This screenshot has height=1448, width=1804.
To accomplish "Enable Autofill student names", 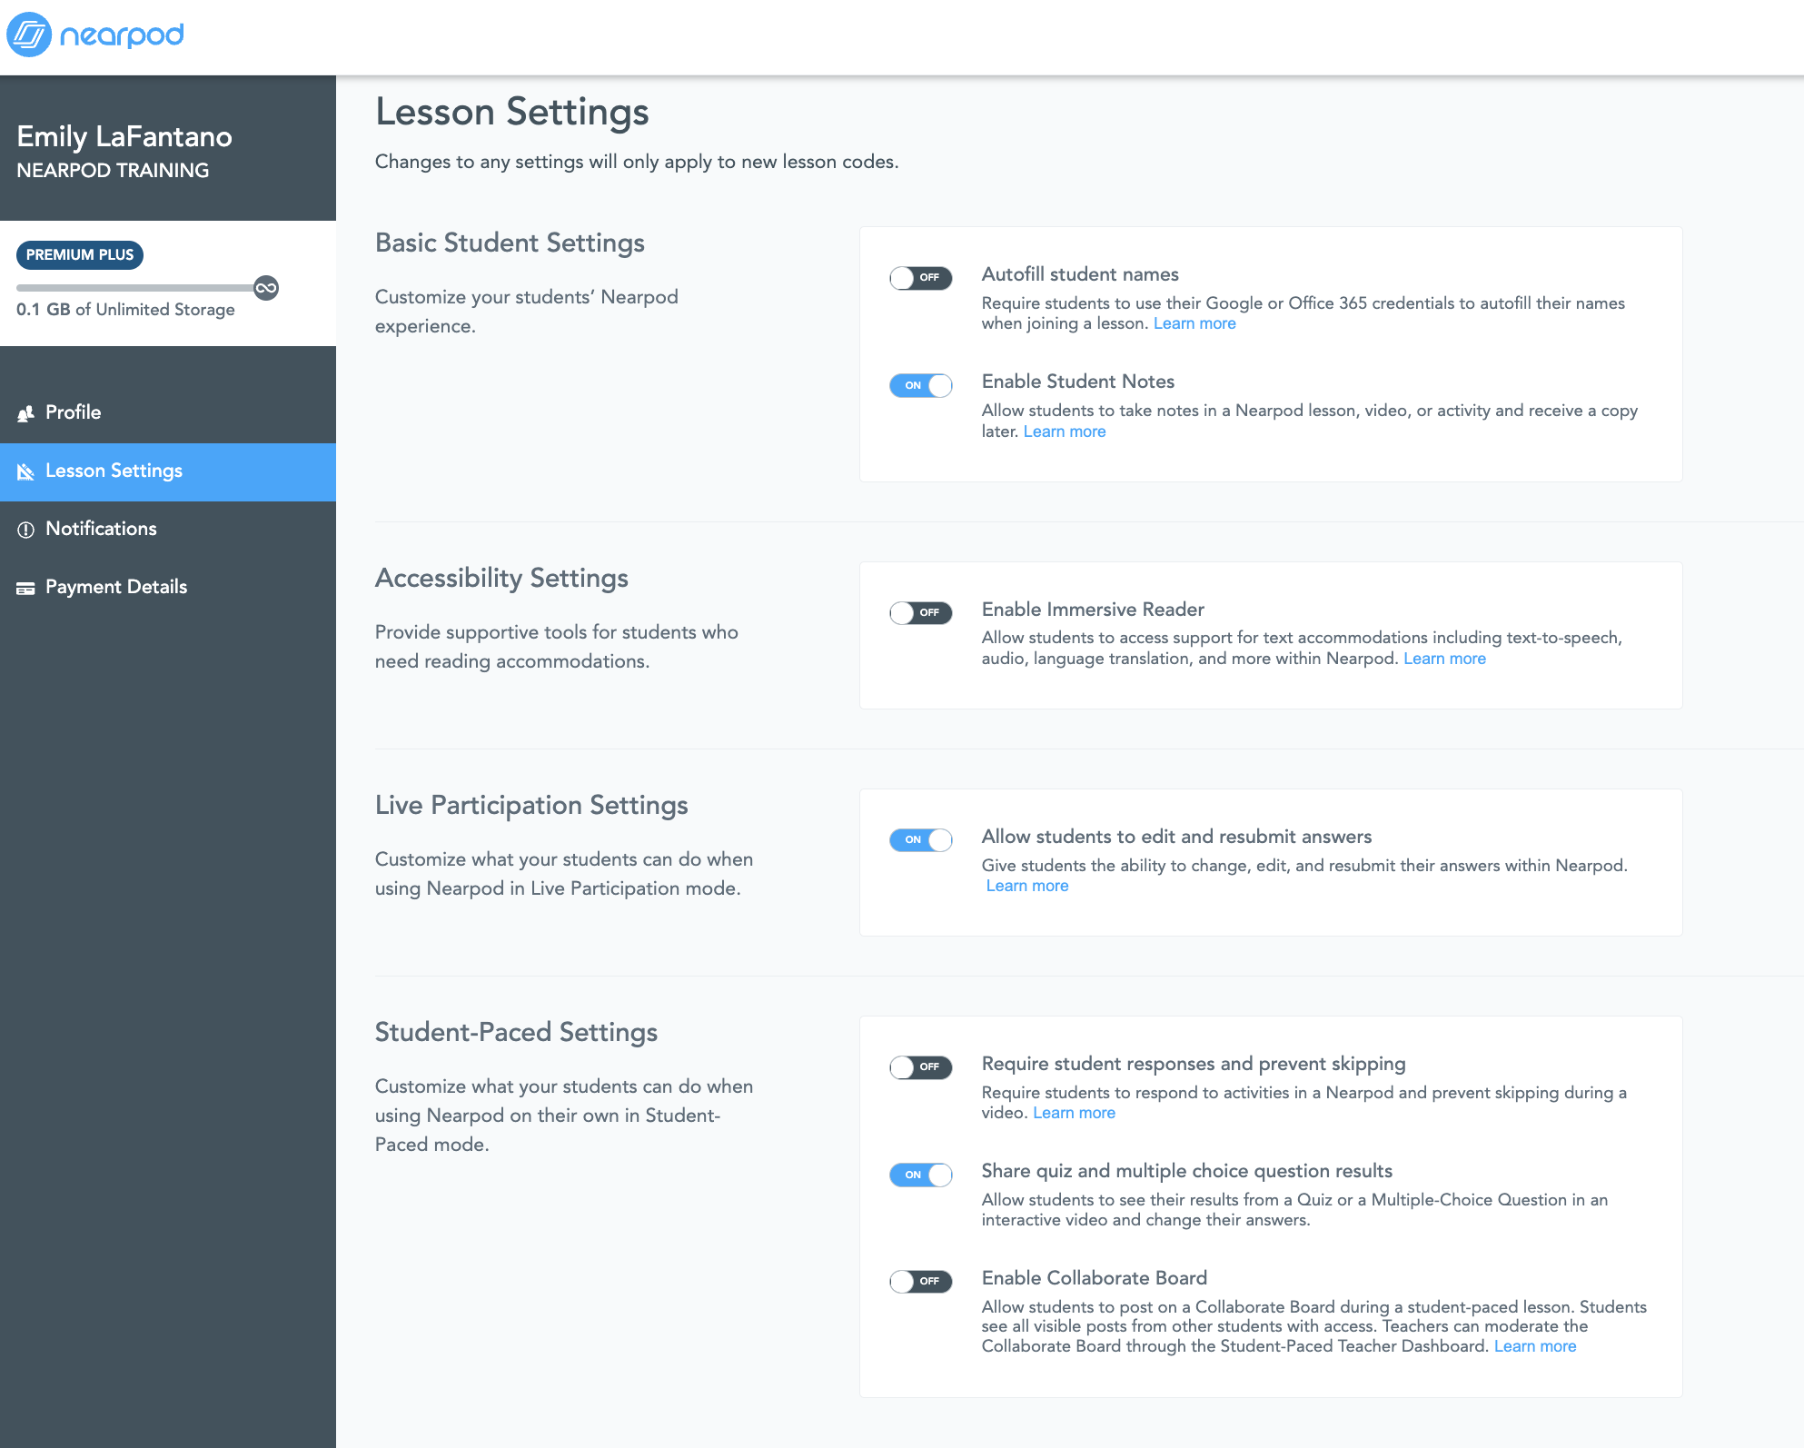I will click(x=920, y=278).
